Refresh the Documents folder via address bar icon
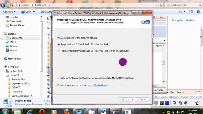The image size is (203, 114). (x=161, y=5)
